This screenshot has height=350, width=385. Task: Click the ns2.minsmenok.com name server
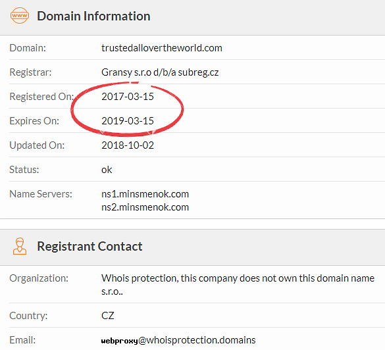coord(145,207)
